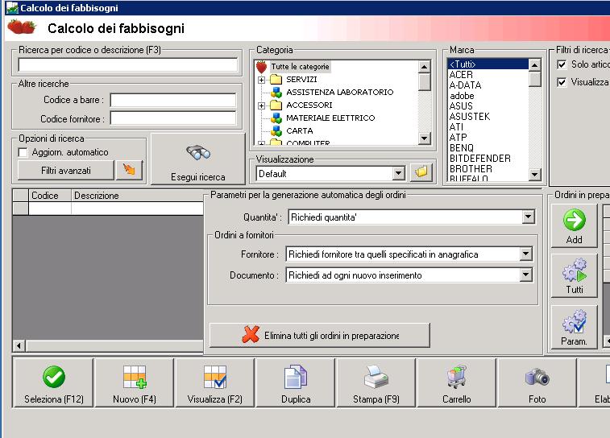Click Seleziona (F12) green checkmark button
Image resolution: width=610 pixels, height=438 pixels.
coord(54,382)
